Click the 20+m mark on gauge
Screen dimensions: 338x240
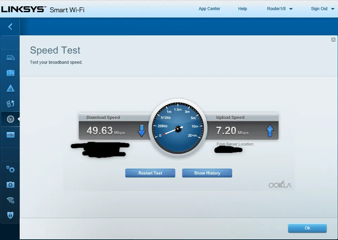192,136
